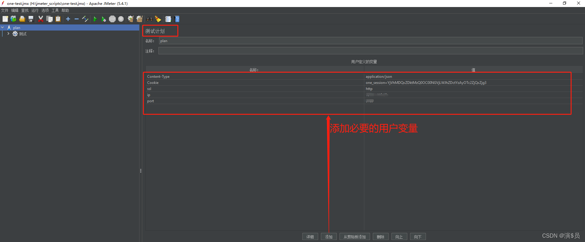585x242 pixels.
Task: Clear results with single broom
Action: [131, 19]
